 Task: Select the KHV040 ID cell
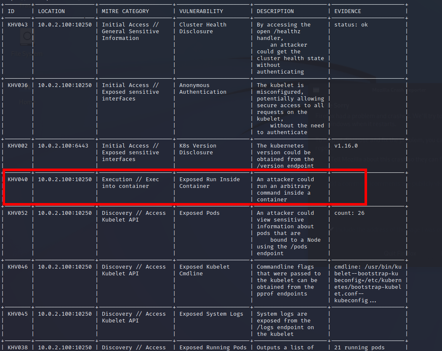point(18,179)
